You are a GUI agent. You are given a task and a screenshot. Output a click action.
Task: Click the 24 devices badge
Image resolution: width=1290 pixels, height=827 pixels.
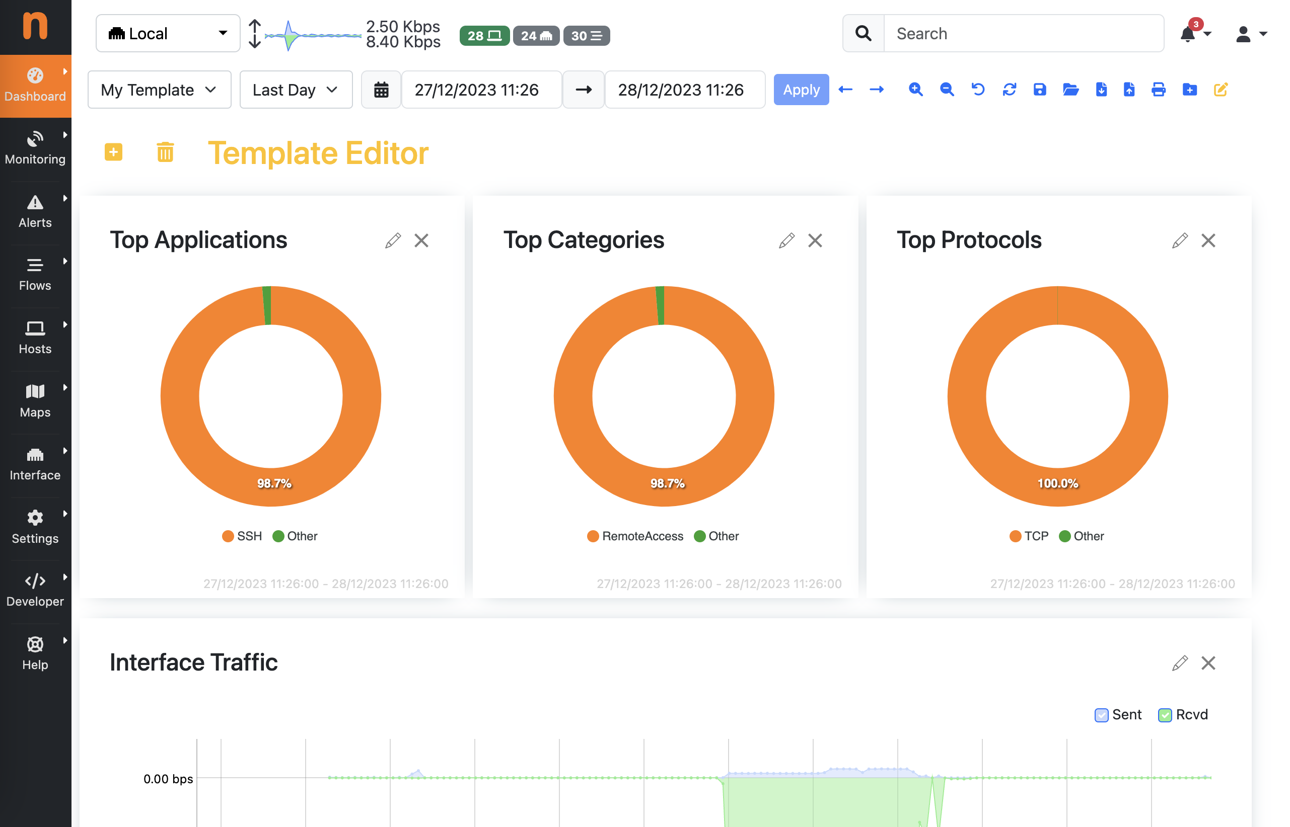[x=536, y=36]
